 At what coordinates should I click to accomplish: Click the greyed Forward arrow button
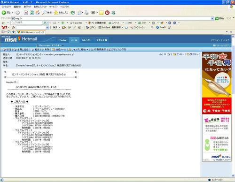click(18, 13)
